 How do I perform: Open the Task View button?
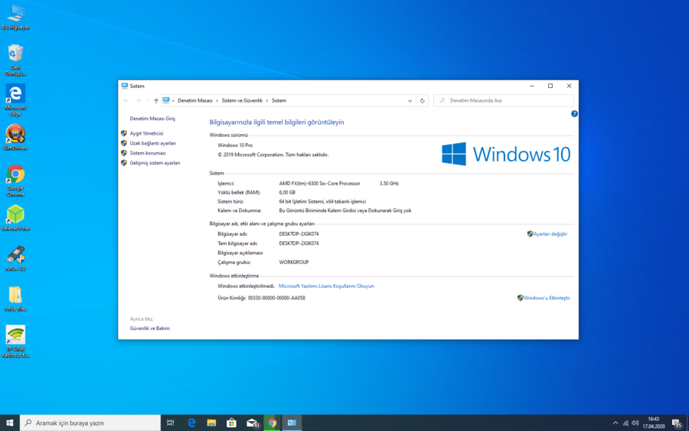pyautogui.click(x=171, y=423)
